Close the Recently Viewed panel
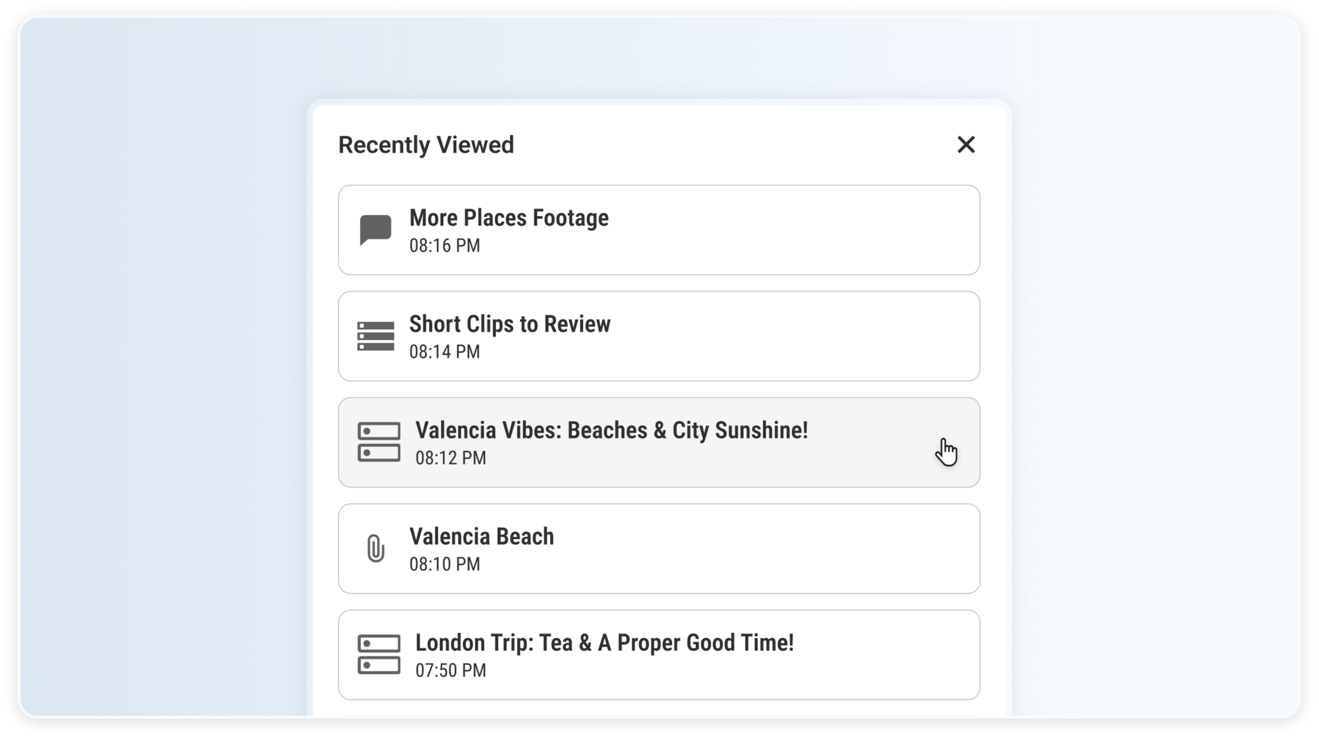The height and width of the screenshot is (739, 1319). [965, 145]
